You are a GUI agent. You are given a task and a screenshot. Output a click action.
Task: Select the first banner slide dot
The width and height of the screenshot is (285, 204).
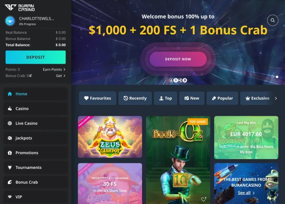pyautogui.click(x=273, y=77)
